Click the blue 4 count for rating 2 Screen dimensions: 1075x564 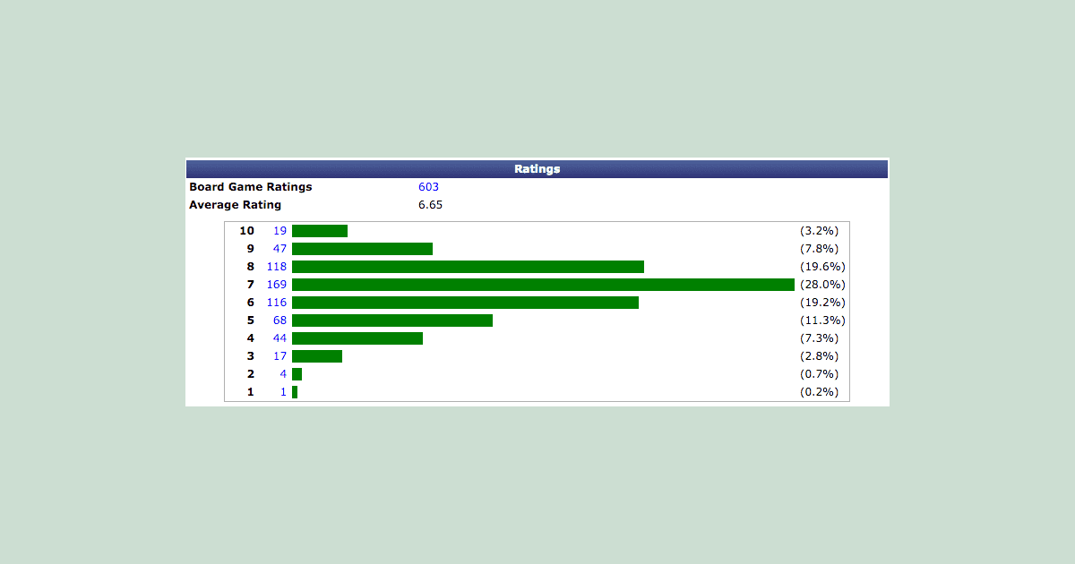click(283, 374)
